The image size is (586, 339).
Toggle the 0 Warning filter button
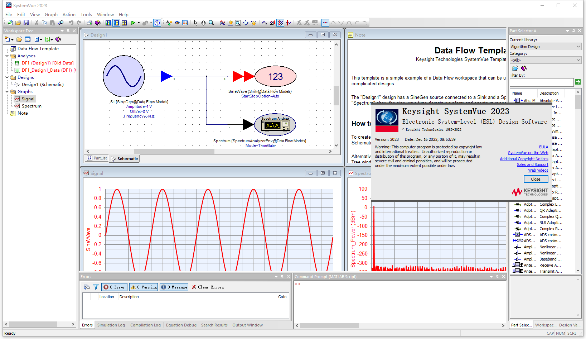144,287
